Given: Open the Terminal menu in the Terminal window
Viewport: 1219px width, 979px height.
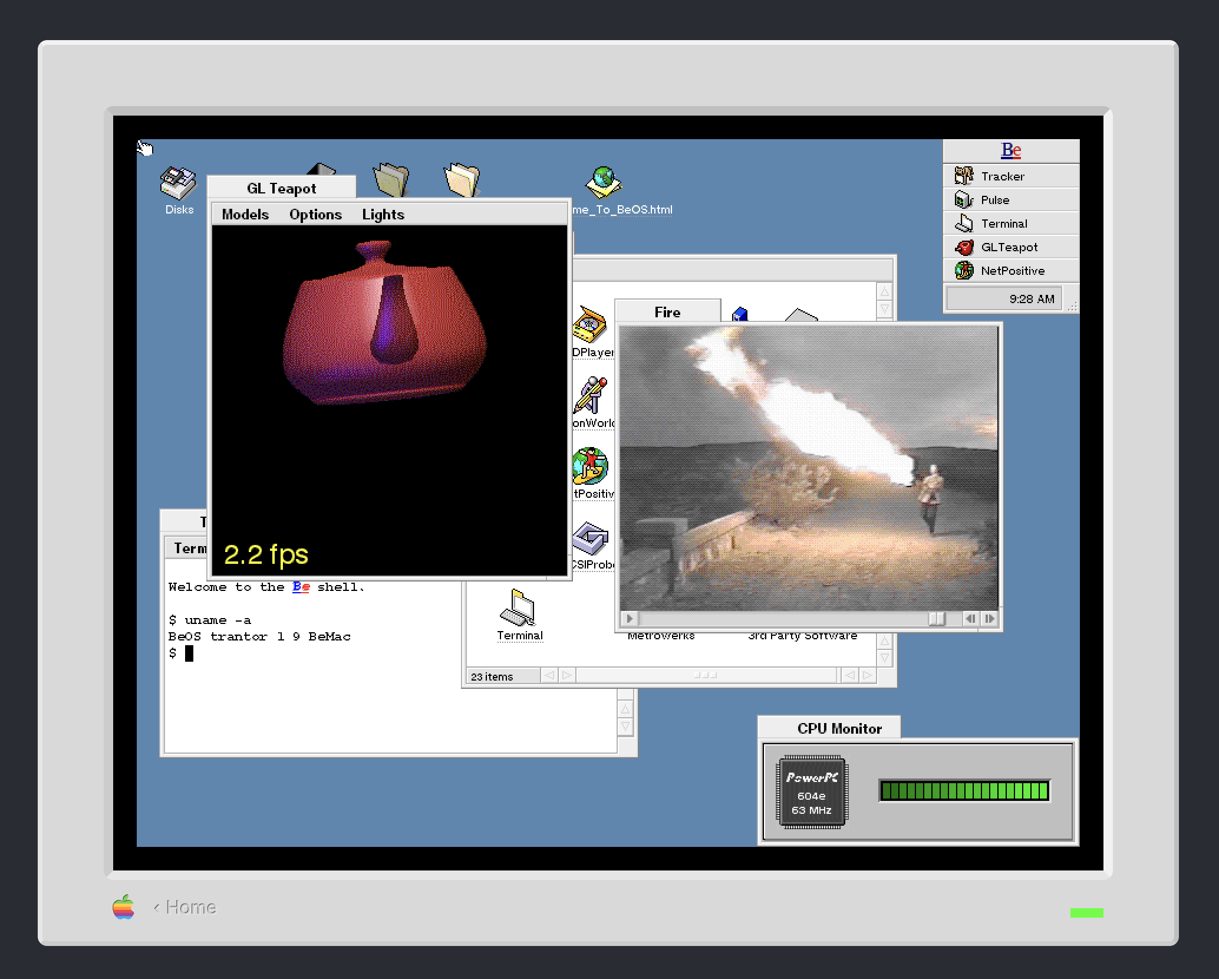Looking at the screenshot, I should (x=190, y=548).
